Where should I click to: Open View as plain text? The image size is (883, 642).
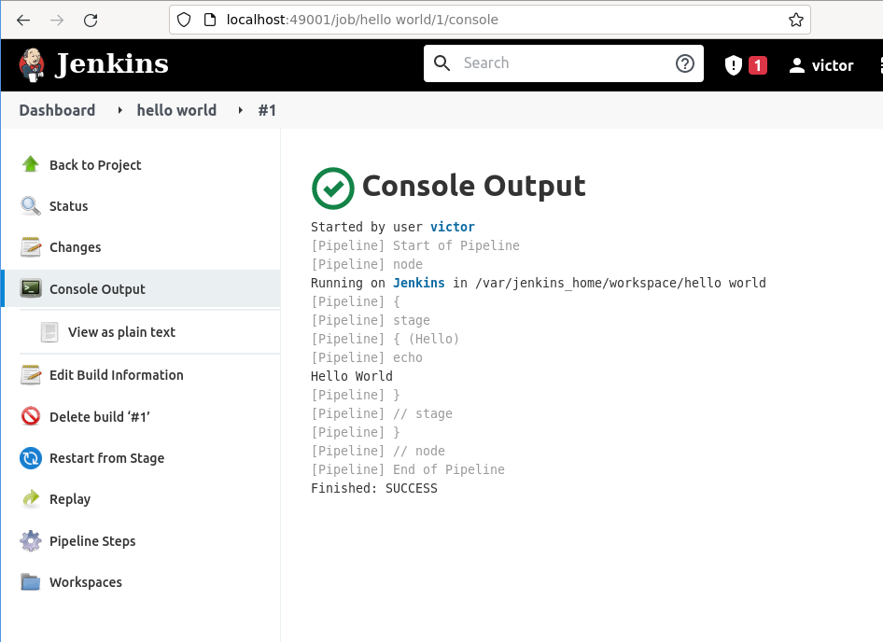(121, 332)
